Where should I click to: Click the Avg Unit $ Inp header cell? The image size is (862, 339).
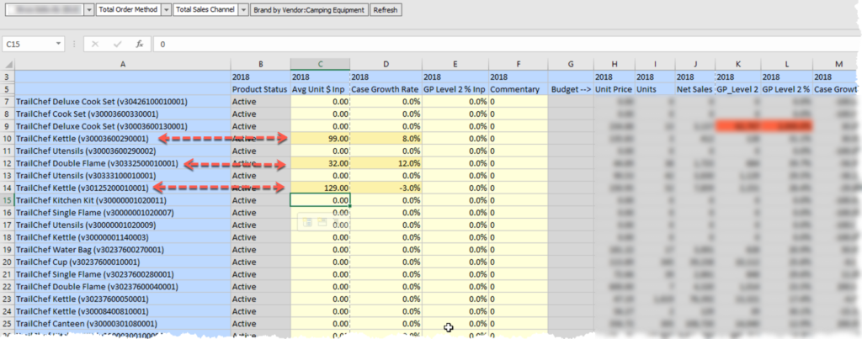point(320,89)
